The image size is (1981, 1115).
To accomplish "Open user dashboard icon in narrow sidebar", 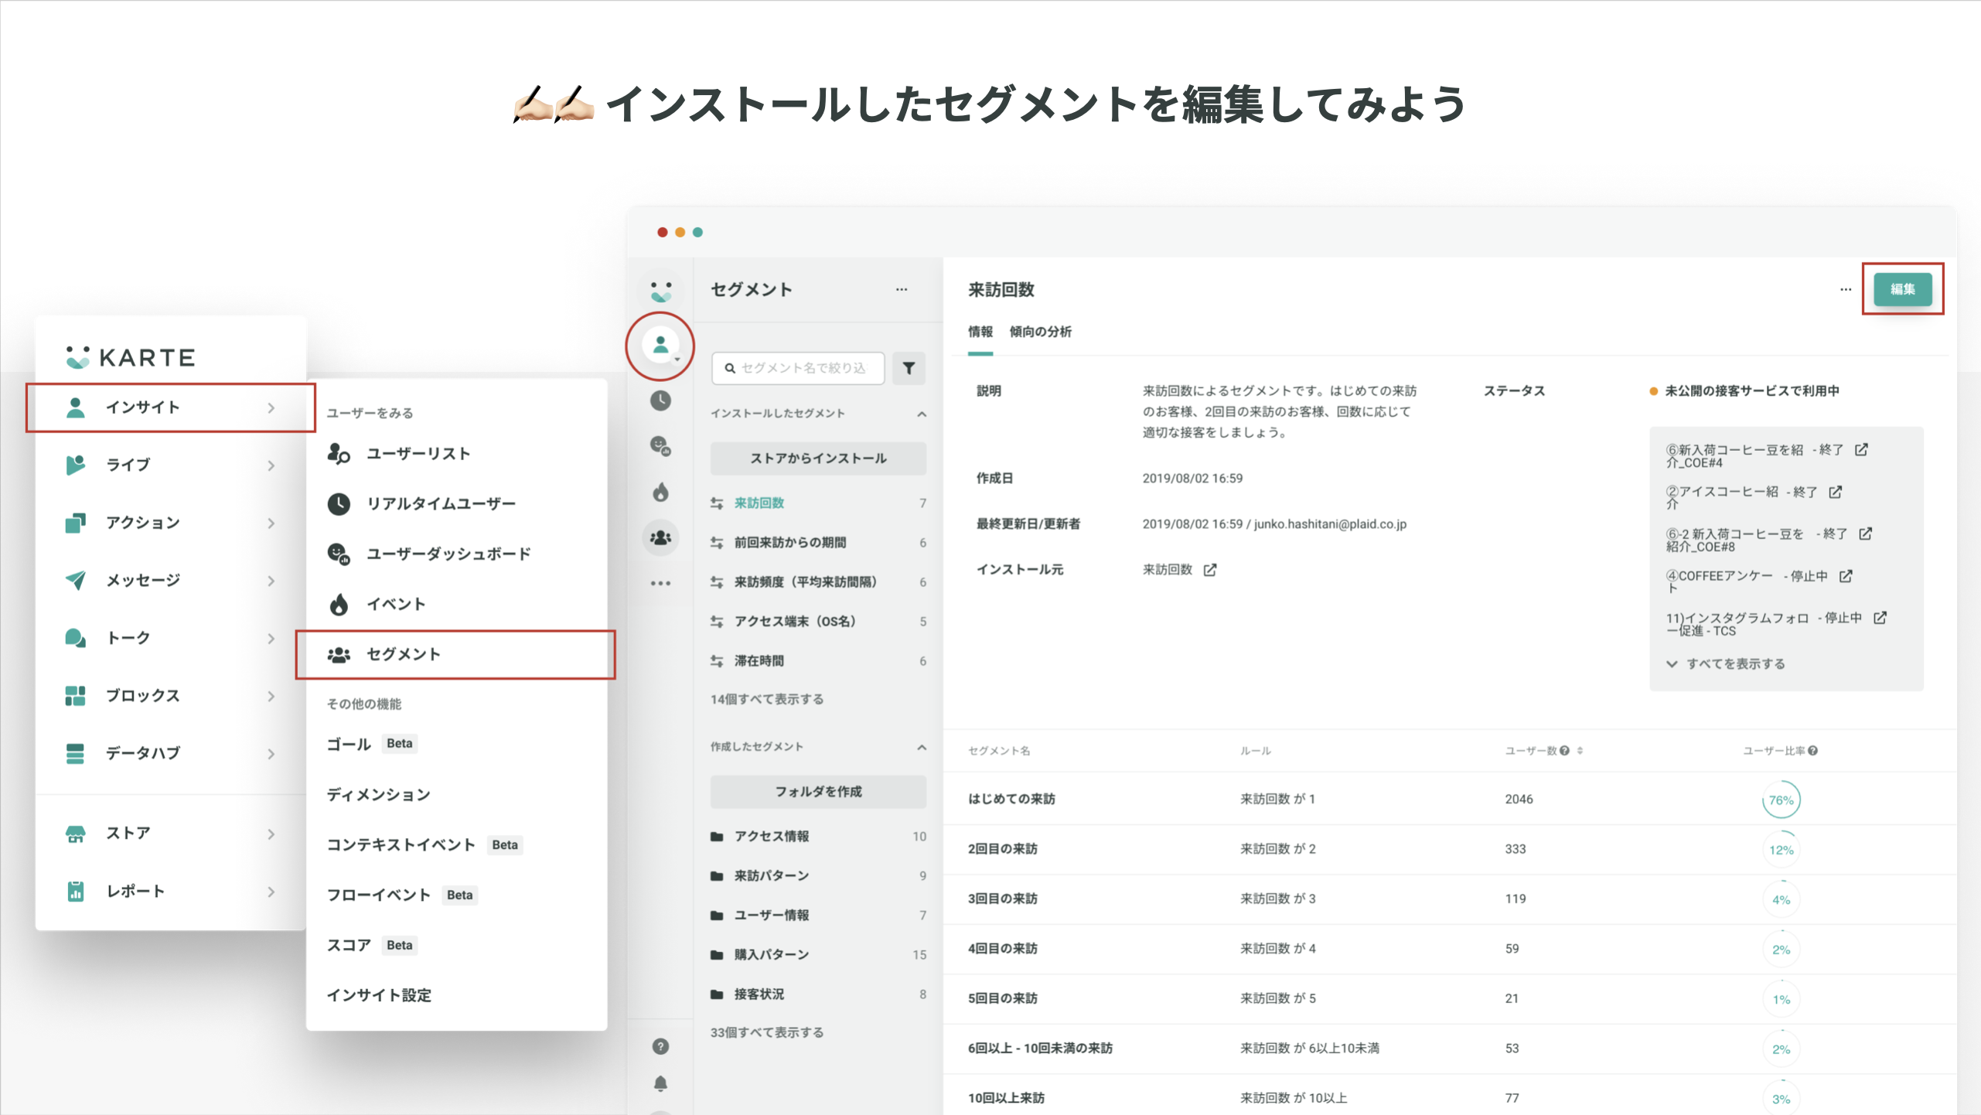I will tap(660, 446).
